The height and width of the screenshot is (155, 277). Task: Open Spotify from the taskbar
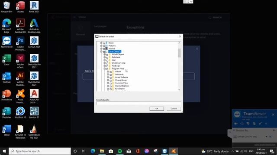[x=120, y=151]
